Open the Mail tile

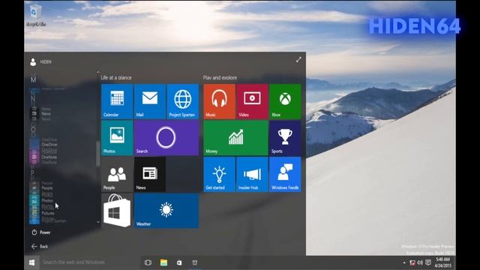(x=150, y=101)
